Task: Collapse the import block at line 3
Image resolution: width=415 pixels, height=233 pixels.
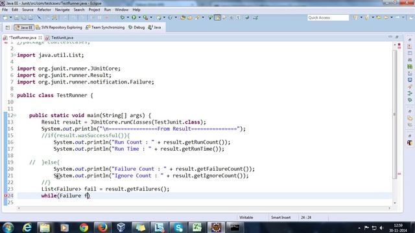Action: click(15, 55)
